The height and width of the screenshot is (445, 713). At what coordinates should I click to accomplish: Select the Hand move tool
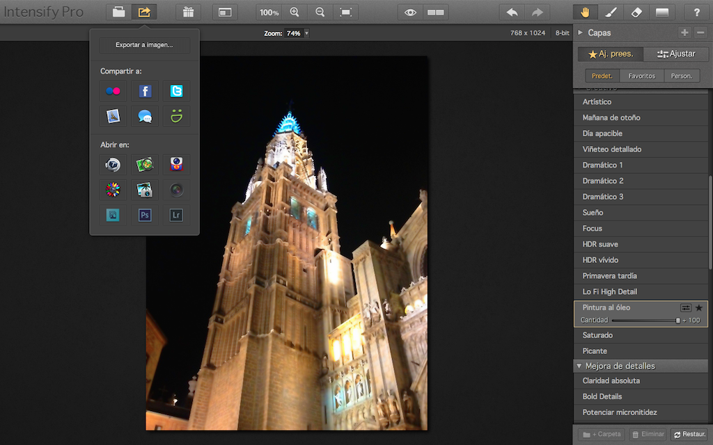coord(585,13)
